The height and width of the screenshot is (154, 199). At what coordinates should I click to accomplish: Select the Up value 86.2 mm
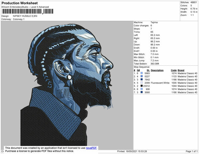click(155, 41)
